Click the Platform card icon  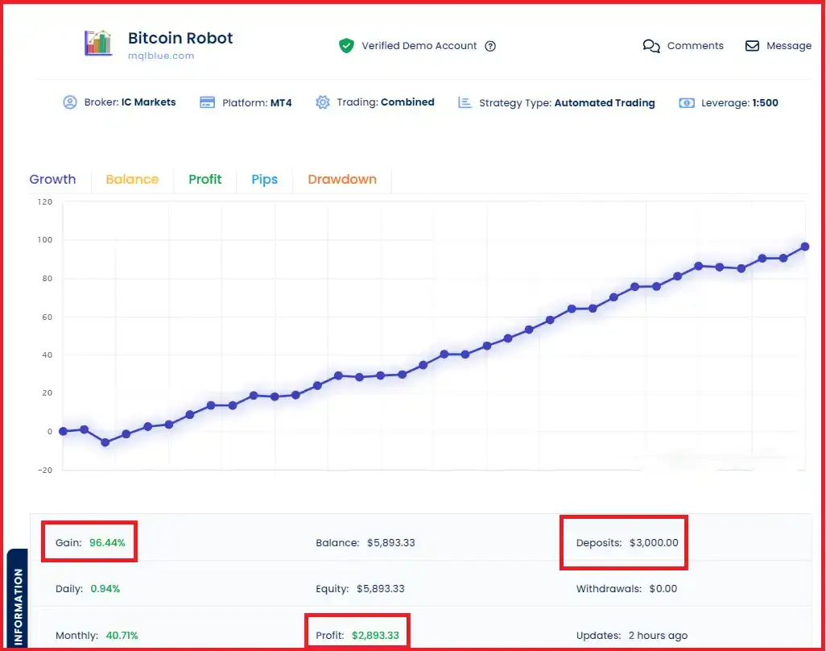pos(207,102)
